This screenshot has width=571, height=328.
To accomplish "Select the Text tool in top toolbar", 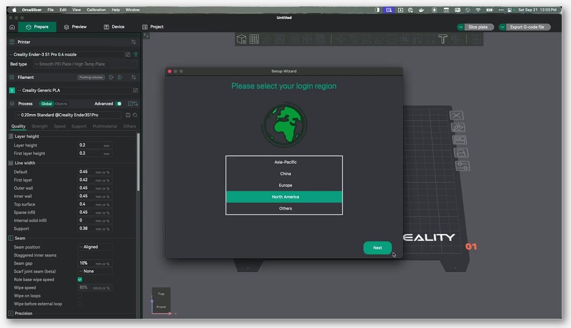I will coord(443,39).
